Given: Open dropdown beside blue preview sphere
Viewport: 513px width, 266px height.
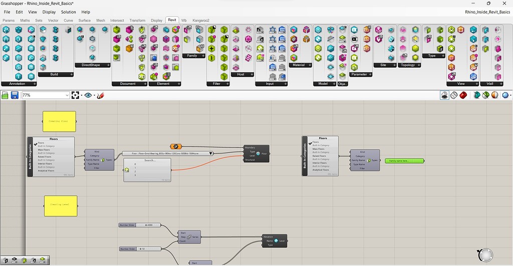Looking at the screenshot, I should click(x=510, y=96).
